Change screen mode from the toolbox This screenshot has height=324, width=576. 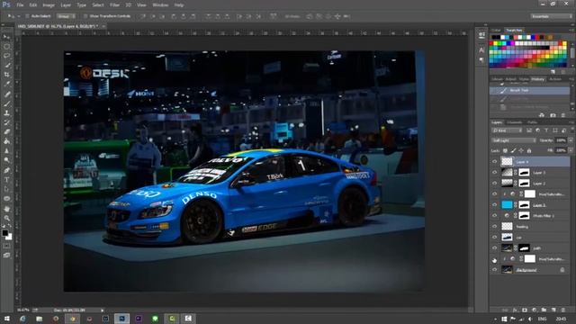click(x=6, y=256)
